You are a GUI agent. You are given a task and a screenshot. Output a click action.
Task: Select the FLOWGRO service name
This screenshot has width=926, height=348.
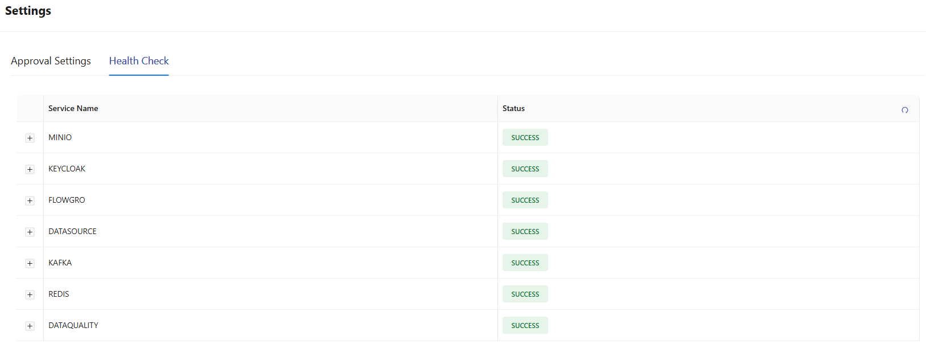(x=67, y=200)
